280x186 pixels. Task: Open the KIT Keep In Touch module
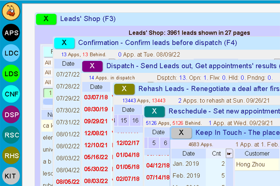pyautogui.click(x=11, y=176)
